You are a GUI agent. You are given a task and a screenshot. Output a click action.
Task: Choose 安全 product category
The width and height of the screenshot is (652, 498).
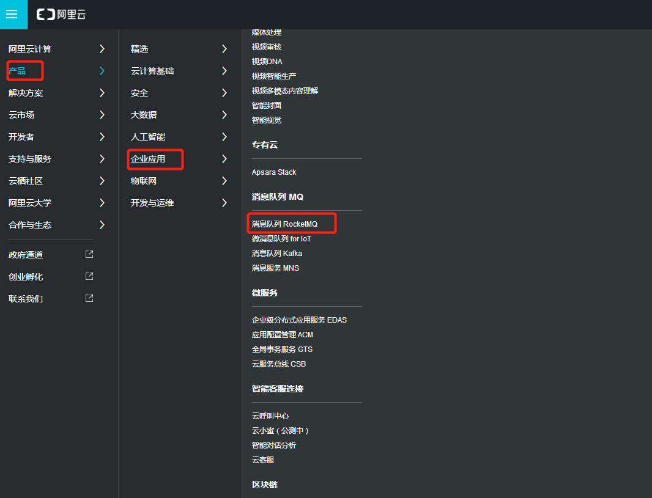[139, 93]
